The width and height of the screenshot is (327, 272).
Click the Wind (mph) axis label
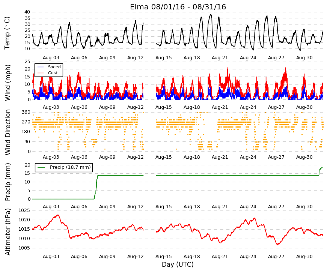8,83
